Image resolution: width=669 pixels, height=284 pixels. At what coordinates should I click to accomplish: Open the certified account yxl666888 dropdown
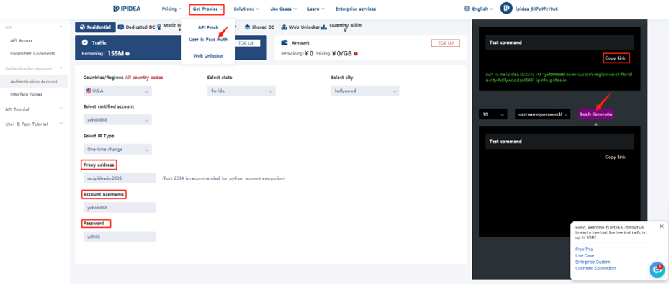(117, 120)
